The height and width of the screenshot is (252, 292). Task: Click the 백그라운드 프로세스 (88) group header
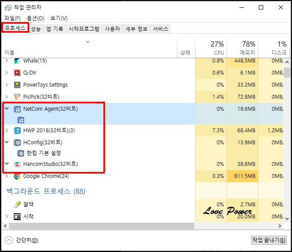(46, 191)
